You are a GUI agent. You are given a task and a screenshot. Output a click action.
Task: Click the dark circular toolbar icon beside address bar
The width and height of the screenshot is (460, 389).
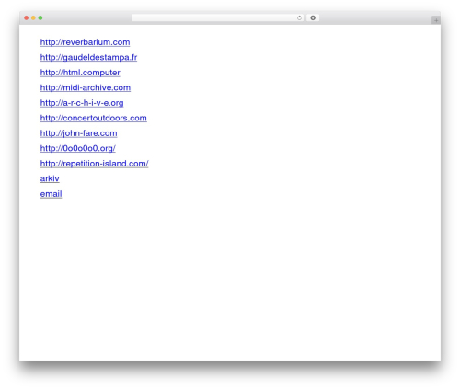click(313, 18)
